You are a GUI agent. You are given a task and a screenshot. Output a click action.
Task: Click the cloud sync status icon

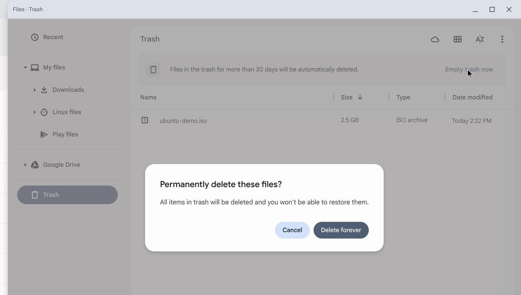[435, 39]
